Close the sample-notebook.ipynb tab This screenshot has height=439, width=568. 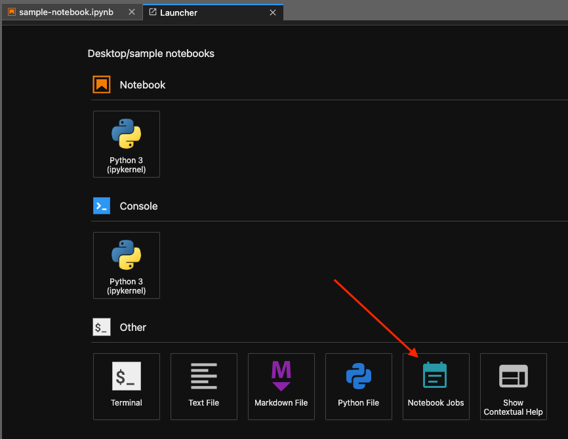tap(132, 12)
